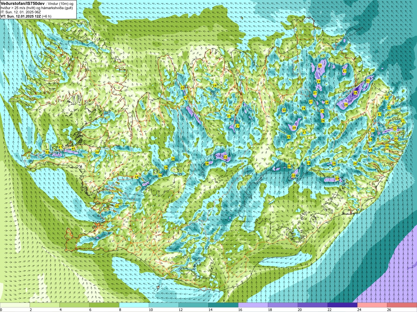Viewport: 417px width, 312px height.
Task: Click the title text "Veðurstofan/IS750dev"
Action: 22,3
